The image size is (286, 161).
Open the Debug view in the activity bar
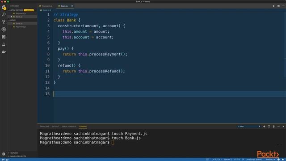[4, 30]
